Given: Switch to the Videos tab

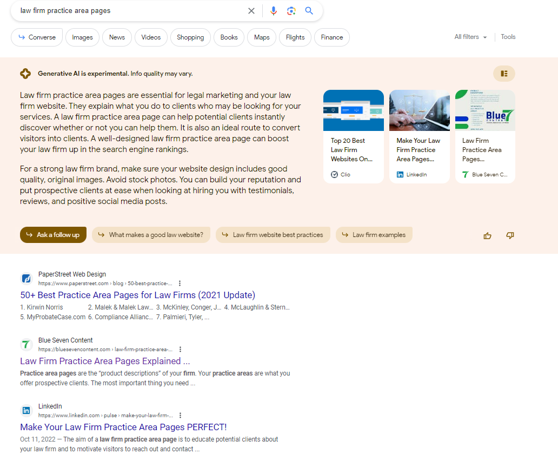Looking at the screenshot, I should click(x=151, y=37).
